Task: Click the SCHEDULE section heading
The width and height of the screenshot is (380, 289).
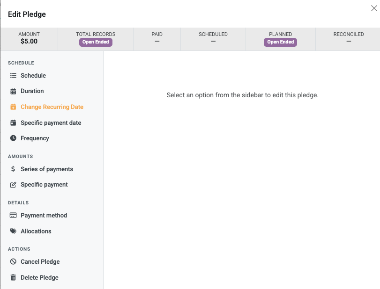Action: coord(21,63)
